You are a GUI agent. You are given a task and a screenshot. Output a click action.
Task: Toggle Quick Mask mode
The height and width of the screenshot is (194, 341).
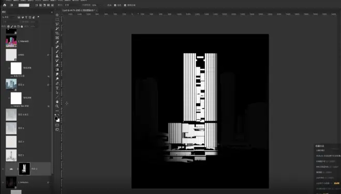coord(57,125)
